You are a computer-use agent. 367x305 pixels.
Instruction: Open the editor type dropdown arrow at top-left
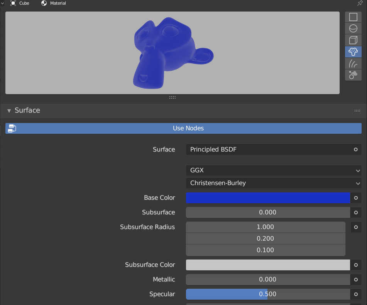(x=2, y=3)
